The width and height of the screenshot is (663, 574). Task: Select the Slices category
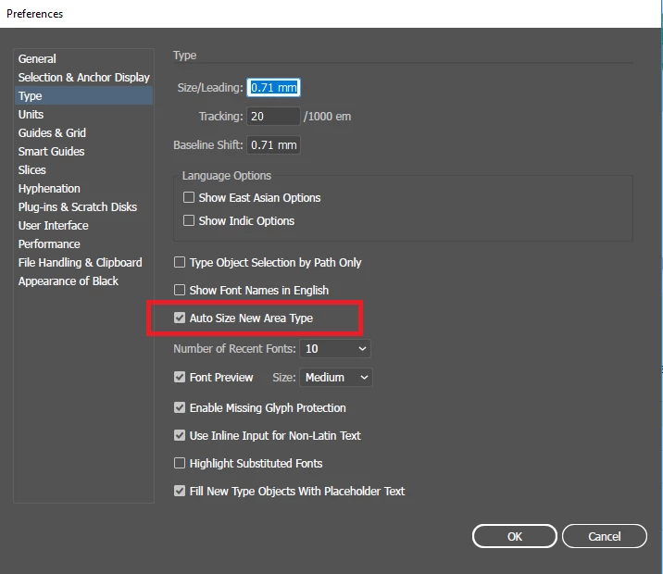pyautogui.click(x=83, y=170)
